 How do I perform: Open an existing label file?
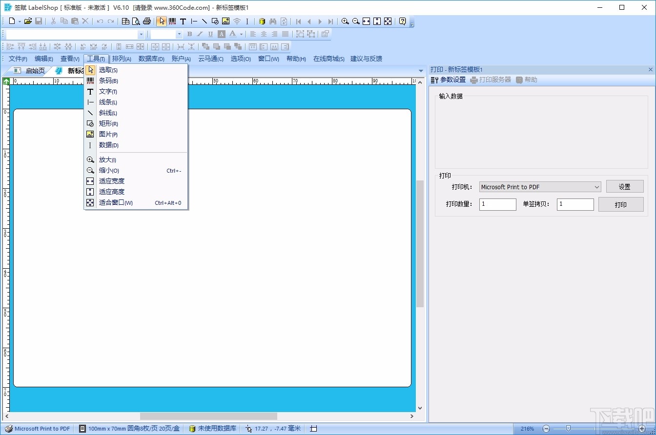(28, 21)
